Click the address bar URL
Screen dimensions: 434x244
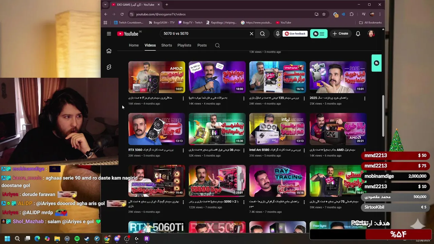(161, 14)
